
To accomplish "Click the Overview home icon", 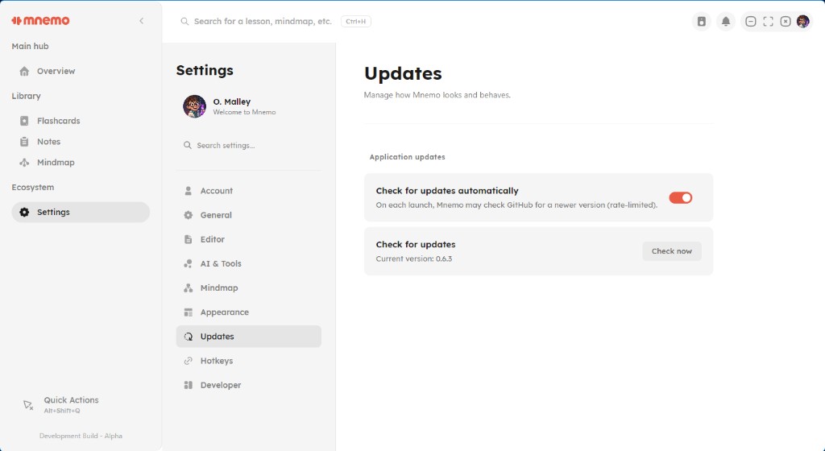I will point(24,71).
